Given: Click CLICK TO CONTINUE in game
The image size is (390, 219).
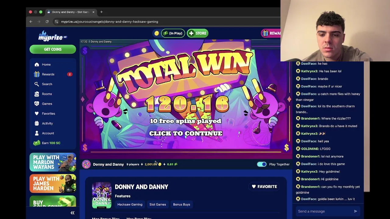Looking at the screenshot, I should 186,134.
